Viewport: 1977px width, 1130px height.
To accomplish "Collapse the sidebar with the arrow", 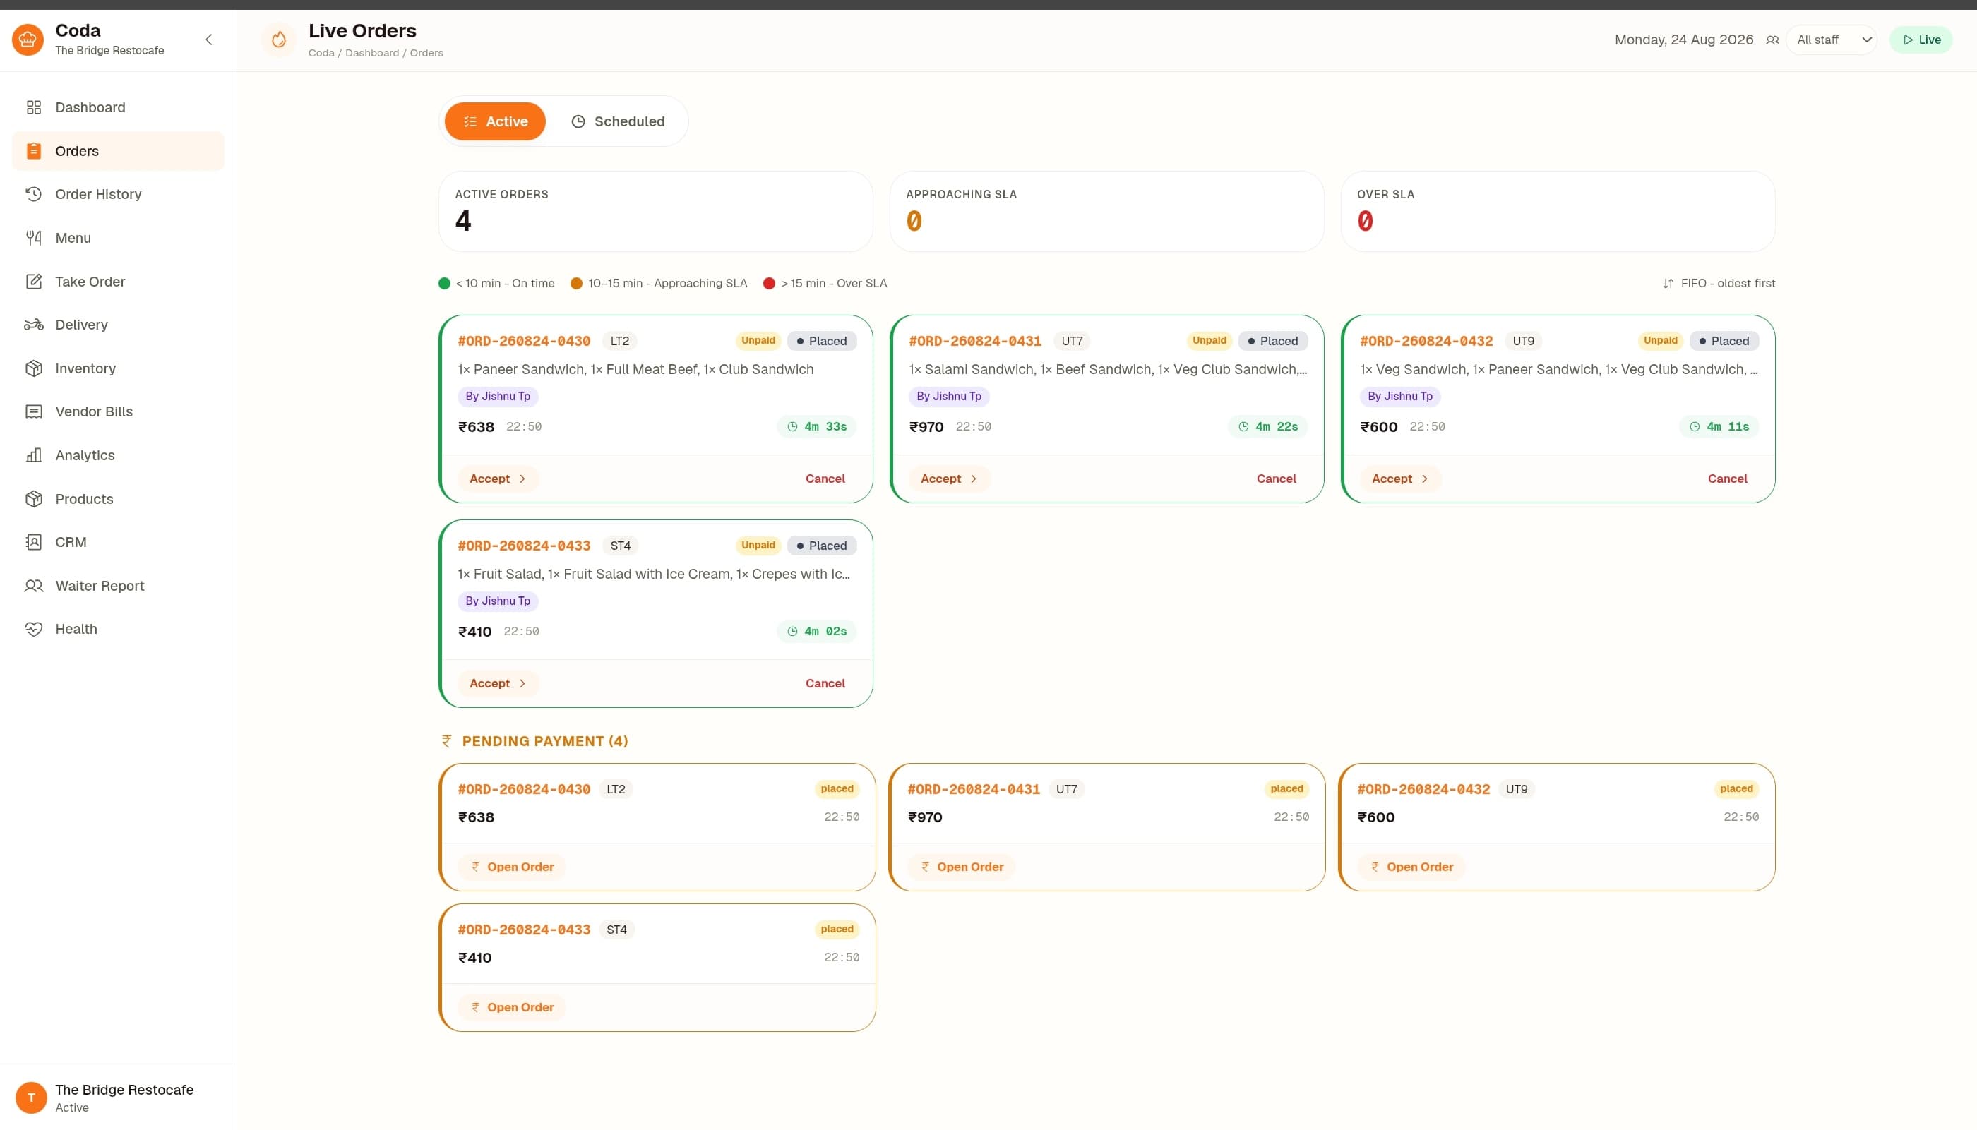I will pyautogui.click(x=209, y=40).
